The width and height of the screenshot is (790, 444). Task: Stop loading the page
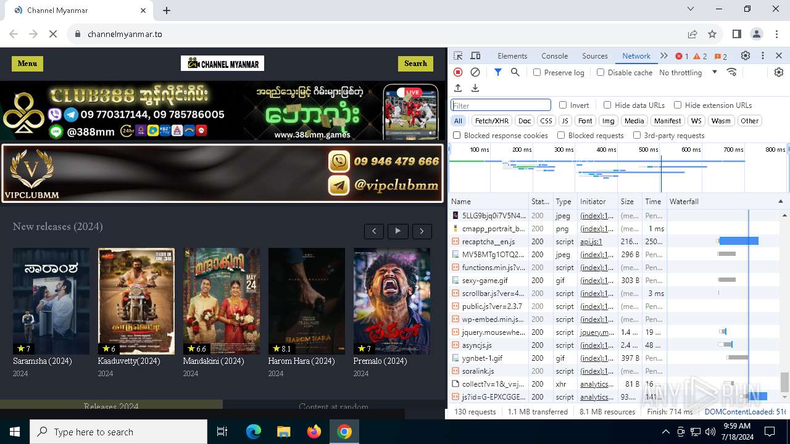[53, 34]
